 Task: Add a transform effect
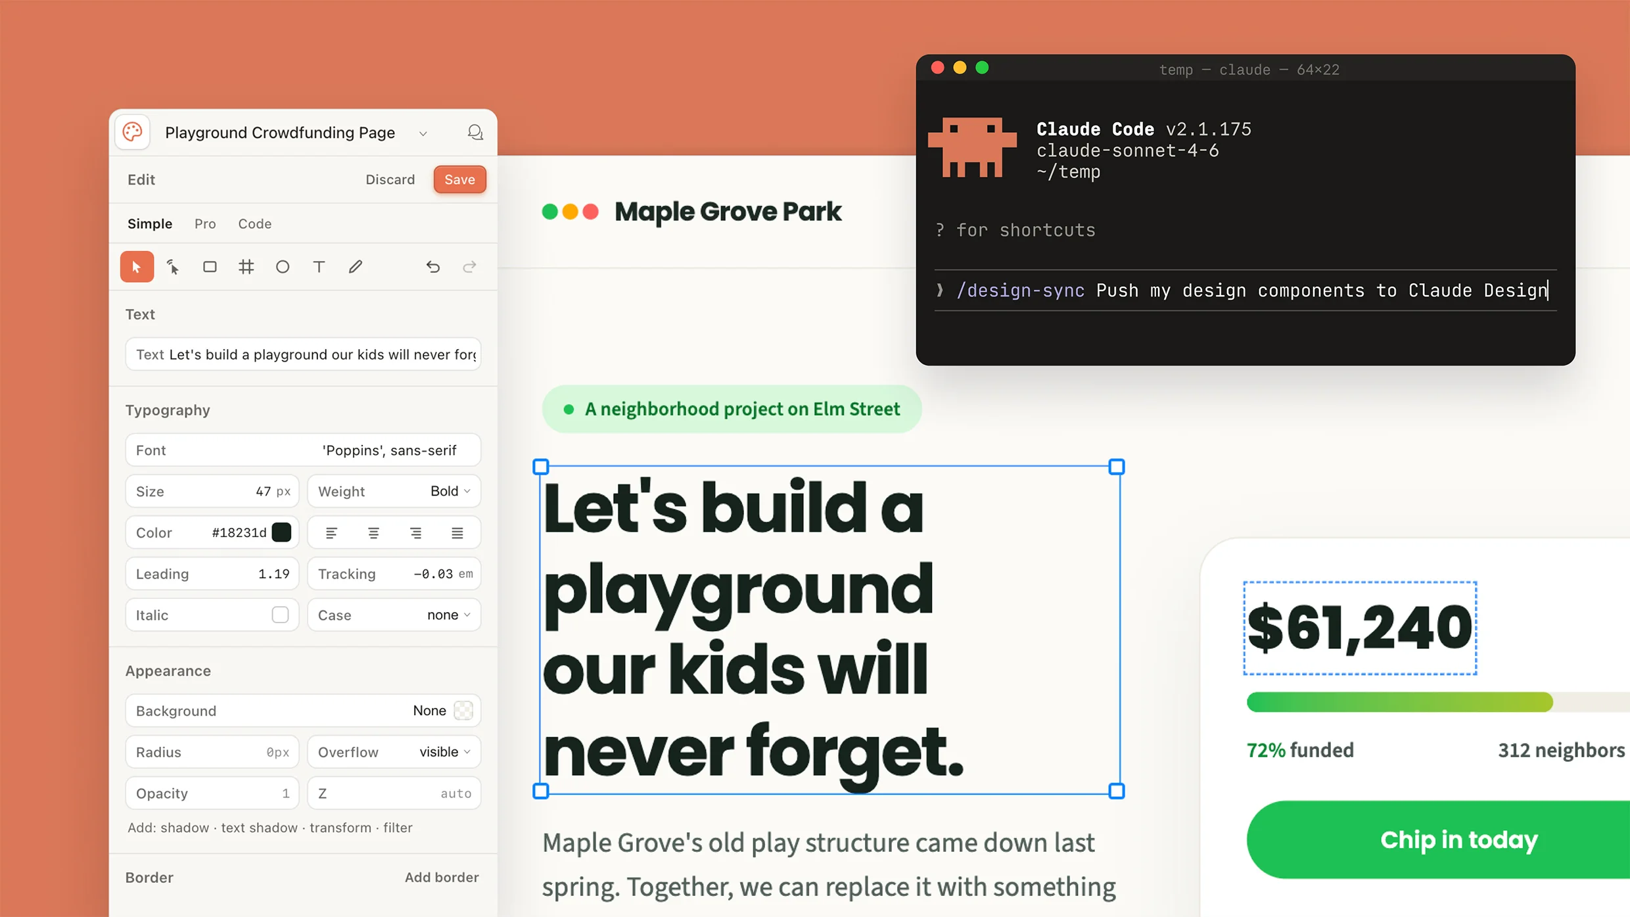(340, 828)
